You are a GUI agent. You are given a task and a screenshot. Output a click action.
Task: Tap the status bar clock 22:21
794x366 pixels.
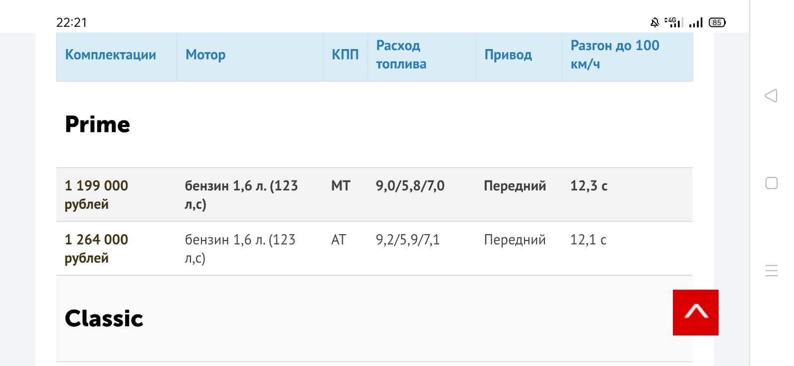click(71, 22)
